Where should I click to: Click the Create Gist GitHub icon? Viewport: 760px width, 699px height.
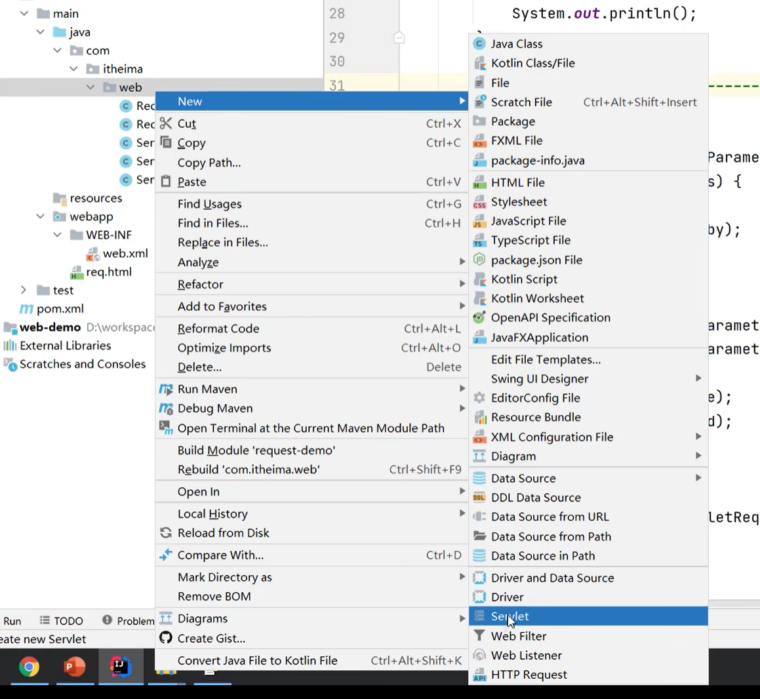click(166, 637)
